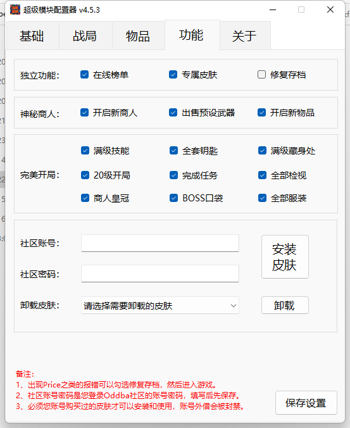Uncheck the 完成任务 checkbox
This screenshot has height=428, width=350.
click(174, 175)
